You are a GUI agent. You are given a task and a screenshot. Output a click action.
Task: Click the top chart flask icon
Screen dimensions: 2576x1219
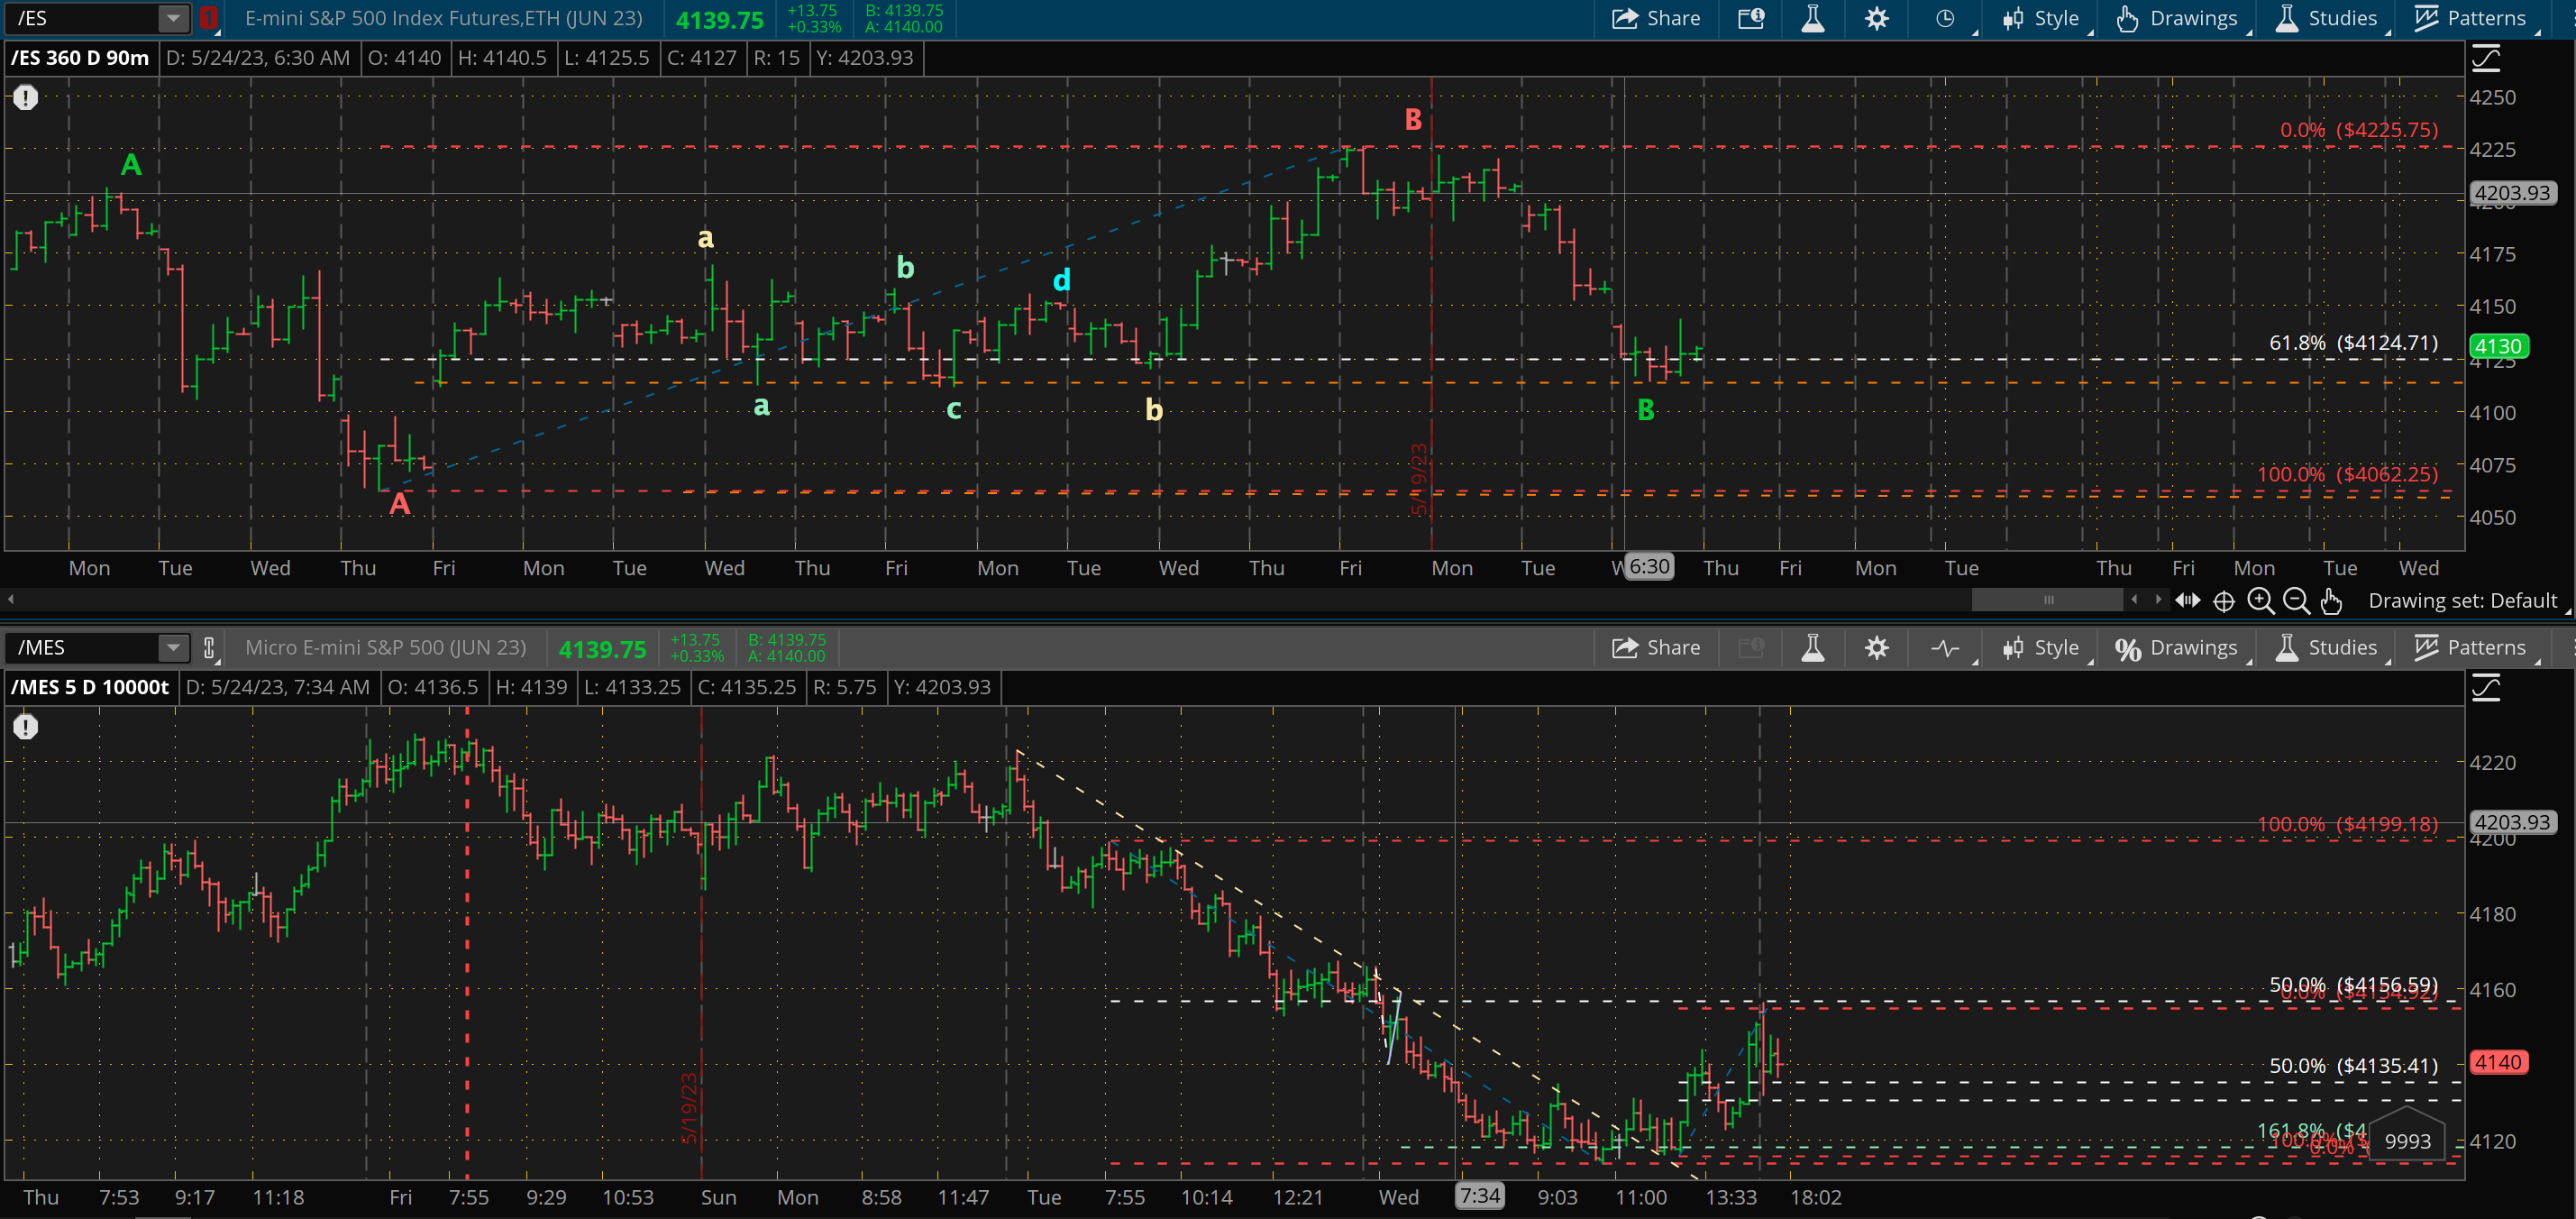coord(1812,19)
